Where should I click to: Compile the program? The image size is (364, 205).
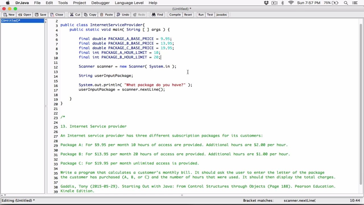(175, 15)
